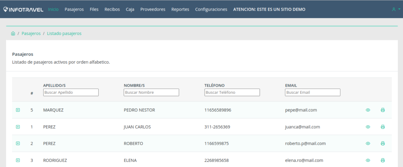Select phone number 311-2656369

[x=217, y=127]
